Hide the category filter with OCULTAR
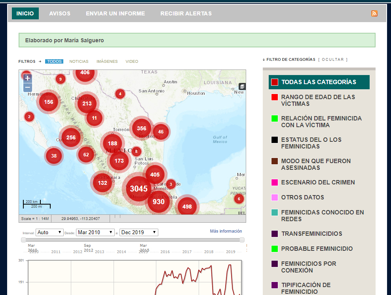Viewport: 391px width, 295px height. [332, 60]
